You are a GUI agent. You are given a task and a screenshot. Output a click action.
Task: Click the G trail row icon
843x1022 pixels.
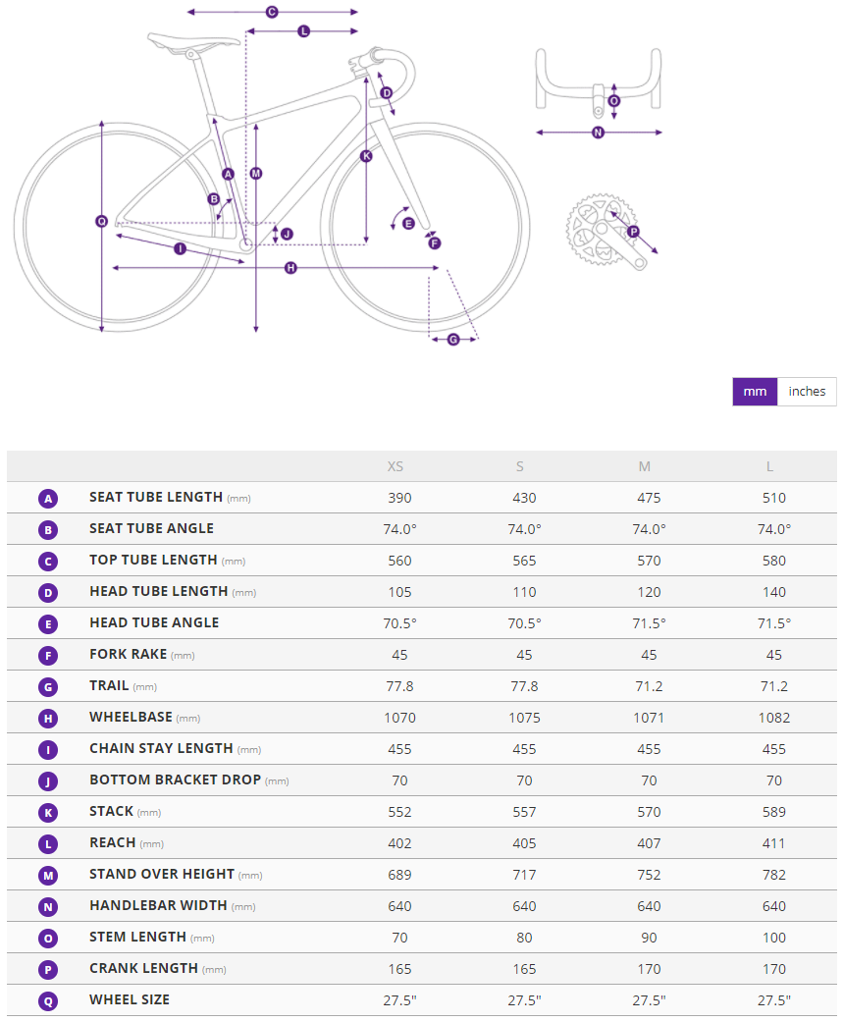48,686
